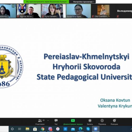
Task: Open Task View in the taskbar
Action: [20, 129]
